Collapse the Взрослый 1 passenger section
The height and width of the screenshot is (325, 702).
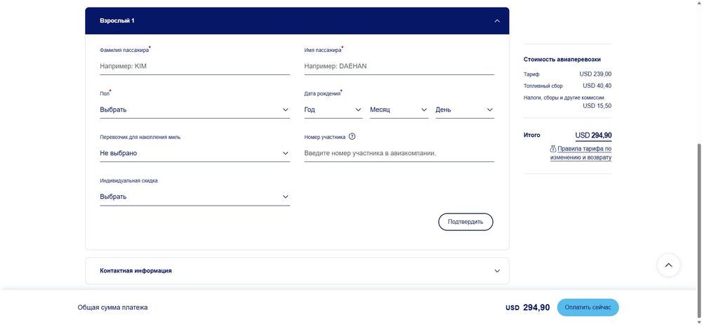click(497, 20)
